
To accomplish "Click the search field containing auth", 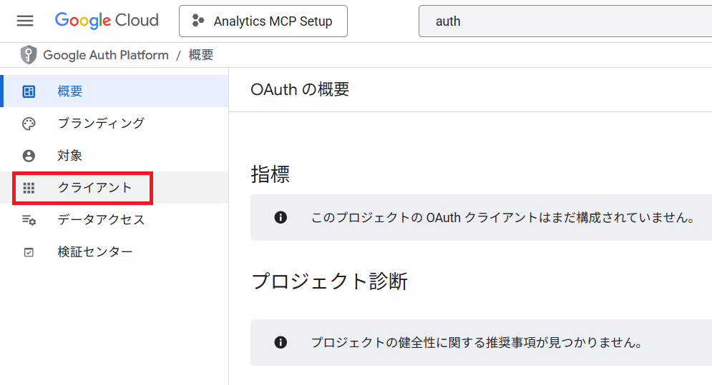I will 565,21.
